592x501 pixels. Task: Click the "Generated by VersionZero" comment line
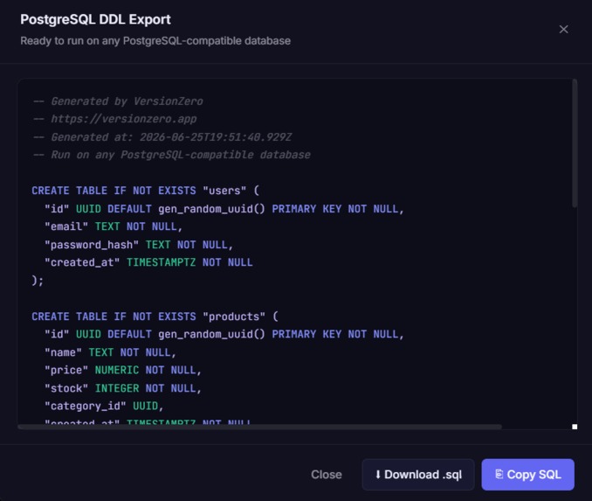click(118, 101)
